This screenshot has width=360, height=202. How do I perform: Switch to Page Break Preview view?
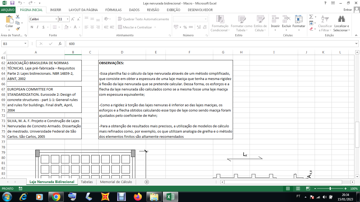coord(308,189)
